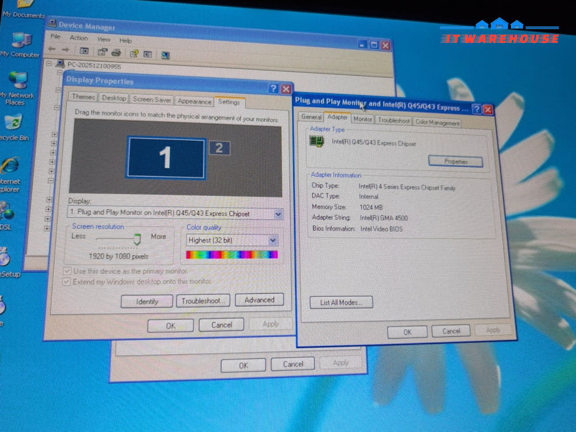The width and height of the screenshot is (576, 432).
Task: Click Properties icon in Device Manager toolbar
Action: [x=102, y=52]
